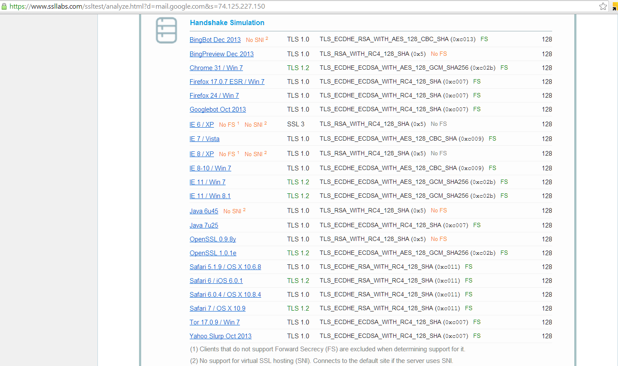The width and height of the screenshot is (618, 366).
Task: Click the orange No FS in OpenSSL 0.9.8y row
Action: pyautogui.click(x=439, y=239)
